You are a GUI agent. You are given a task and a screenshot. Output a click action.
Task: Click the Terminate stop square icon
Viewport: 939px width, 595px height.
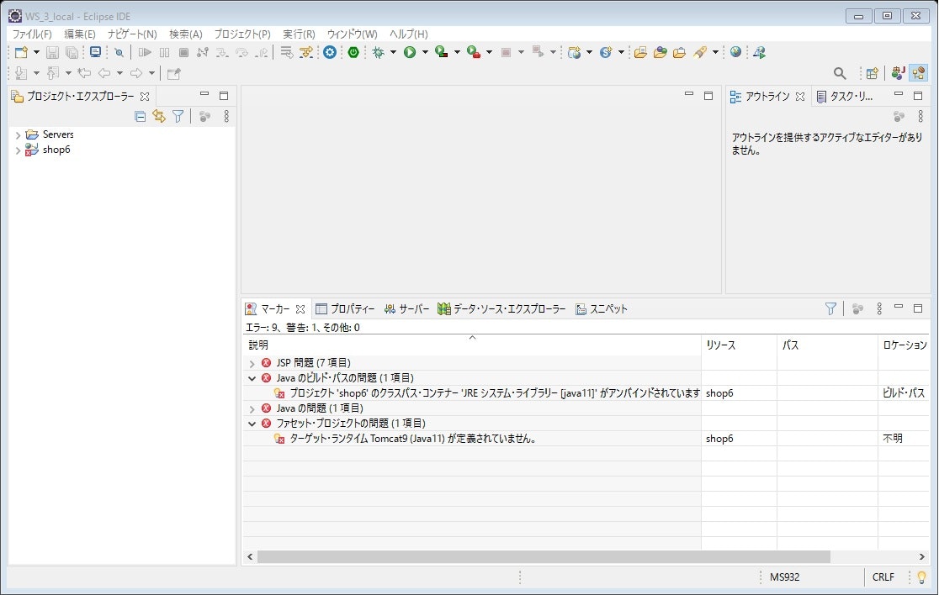point(184,53)
